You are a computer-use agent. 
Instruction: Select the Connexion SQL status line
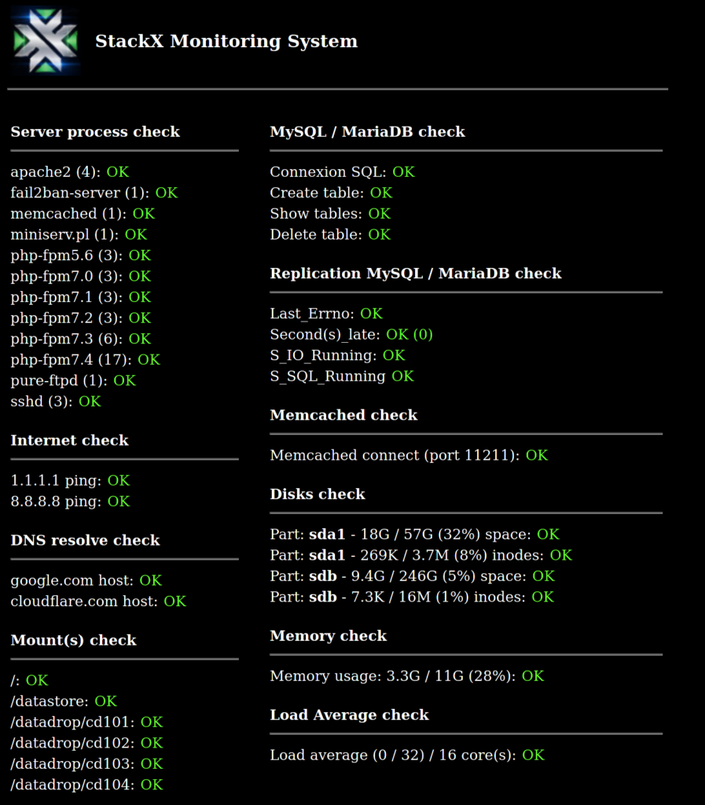pyautogui.click(x=342, y=172)
